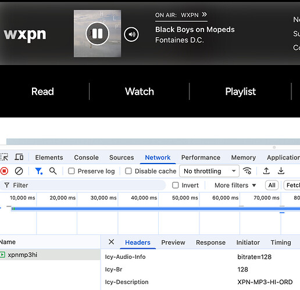Mute the player using the speaker icon
Screen dimensions: 300x290
click(x=131, y=34)
